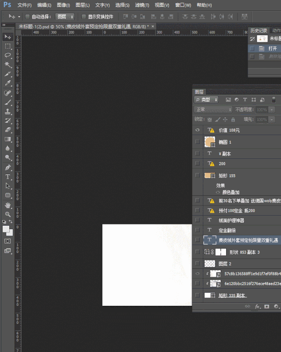Open the 图像(I) menu

(x=63, y=5)
